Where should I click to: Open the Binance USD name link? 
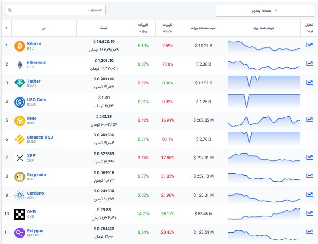click(x=40, y=137)
